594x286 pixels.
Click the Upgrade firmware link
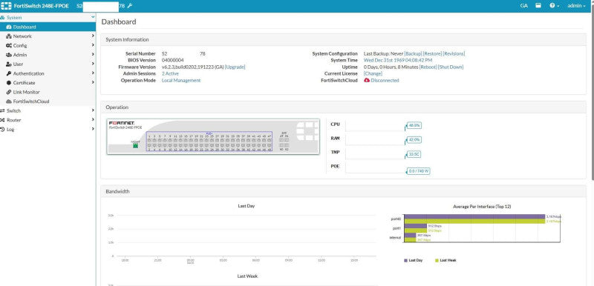click(235, 67)
